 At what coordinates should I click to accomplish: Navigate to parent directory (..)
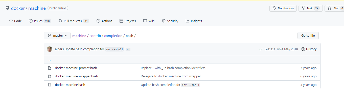click(50, 60)
